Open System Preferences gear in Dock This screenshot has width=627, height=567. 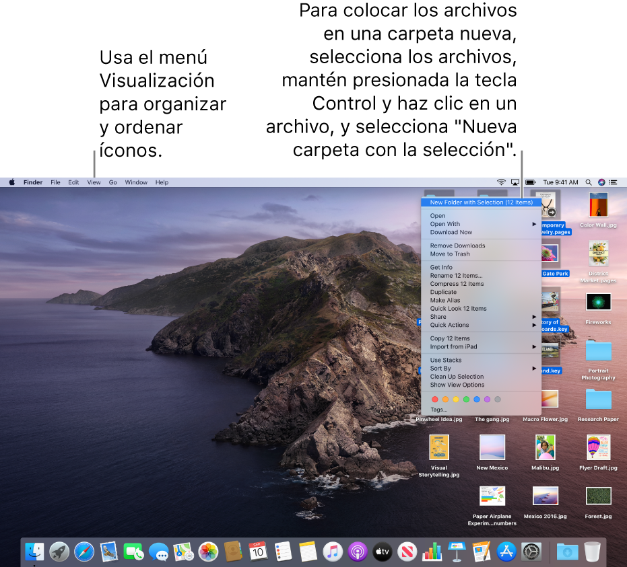pos(531,552)
